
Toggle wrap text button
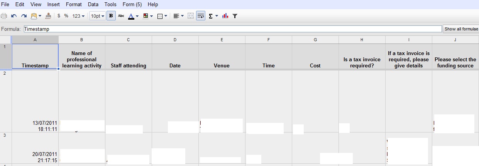(200, 16)
